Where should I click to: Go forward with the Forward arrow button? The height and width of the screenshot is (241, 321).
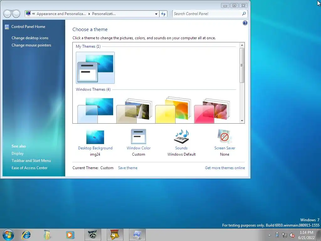(16, 14)
